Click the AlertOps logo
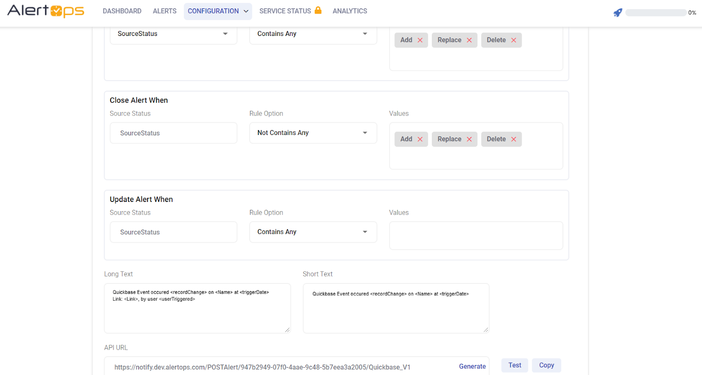Viewport: 702px width, 375px height. click(46, 11)
